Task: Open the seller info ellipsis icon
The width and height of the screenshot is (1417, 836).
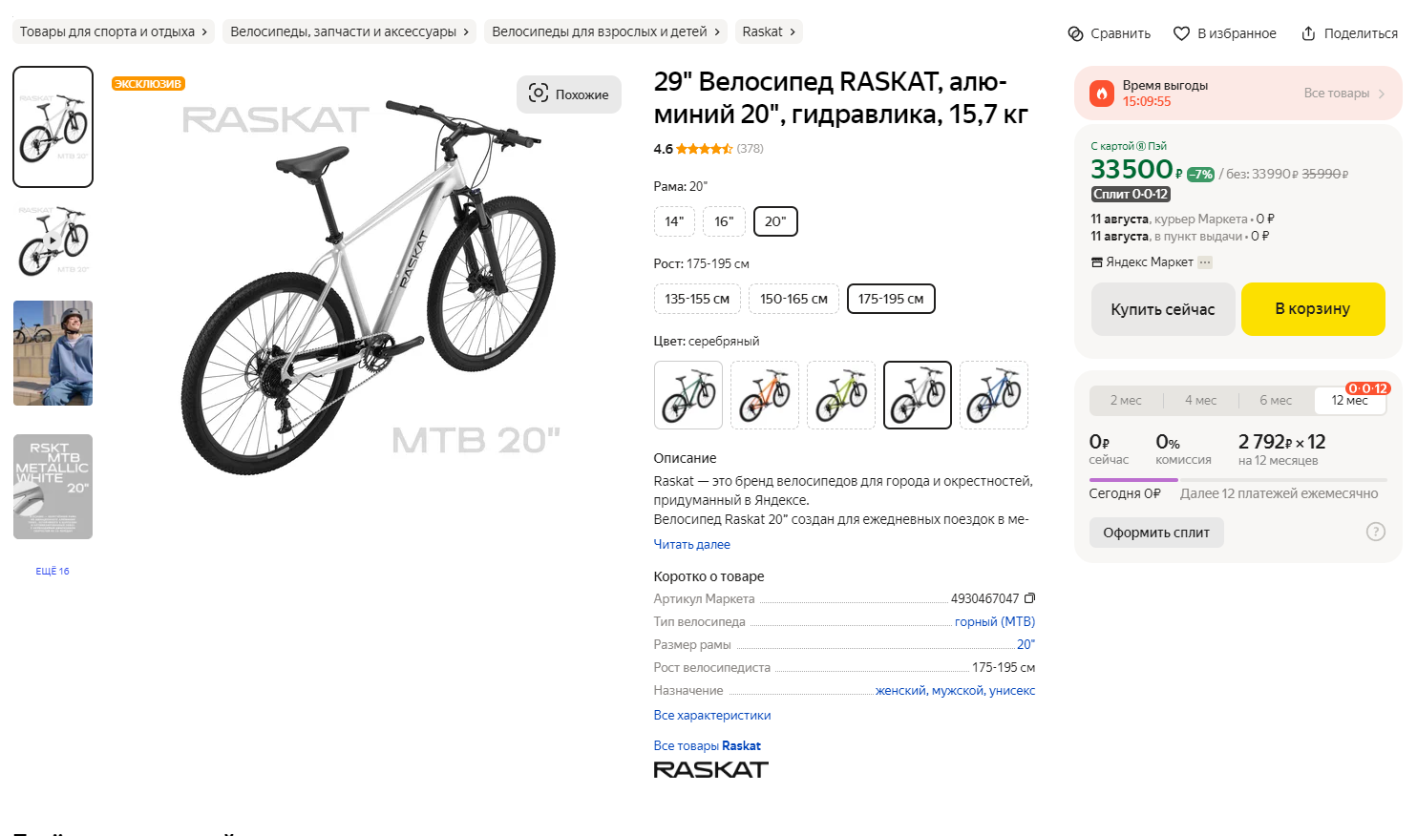Action: 1205,262
